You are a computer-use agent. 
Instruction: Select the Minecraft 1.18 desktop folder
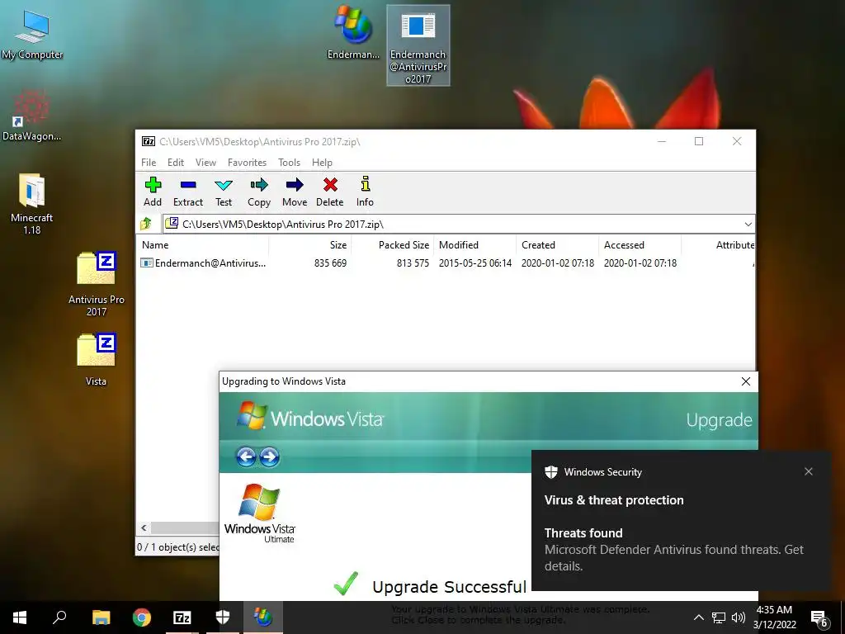pos(32,204)
